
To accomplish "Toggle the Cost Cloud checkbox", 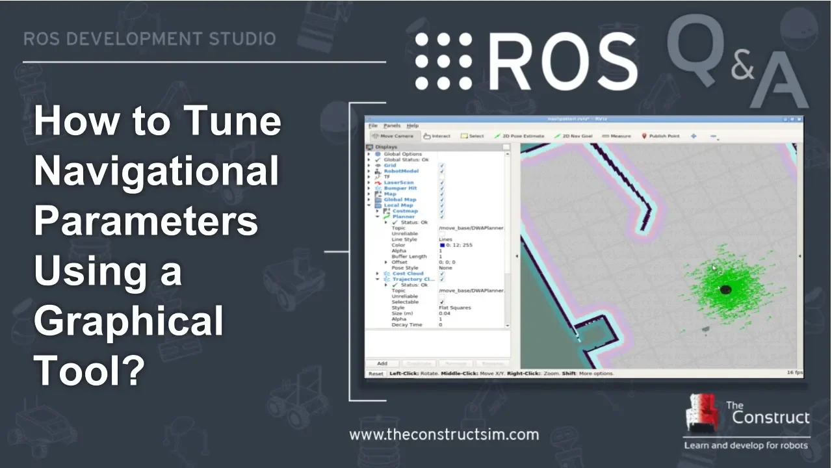I will (x=442, y=274).
